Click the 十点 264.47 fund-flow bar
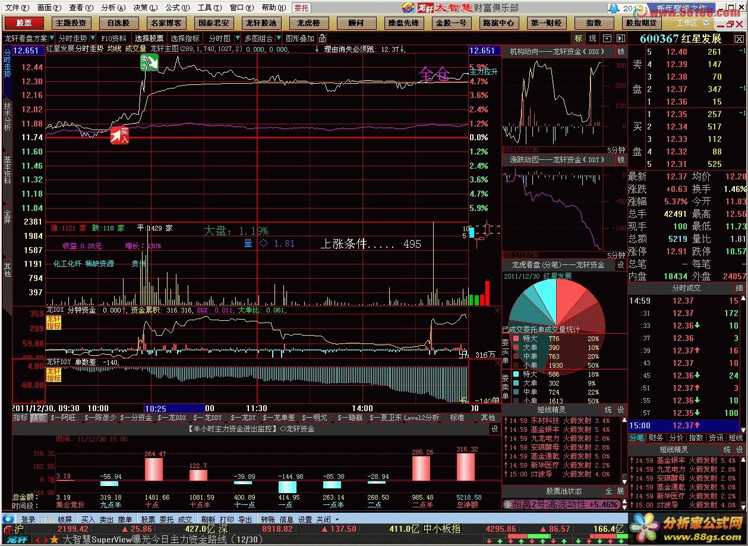The image size is (748, 546). click(x=153, y=469)
